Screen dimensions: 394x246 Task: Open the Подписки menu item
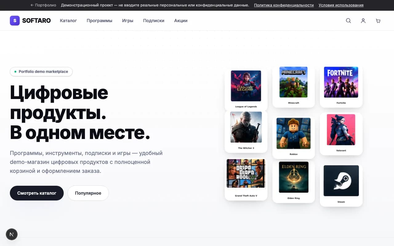pos(154,21)
